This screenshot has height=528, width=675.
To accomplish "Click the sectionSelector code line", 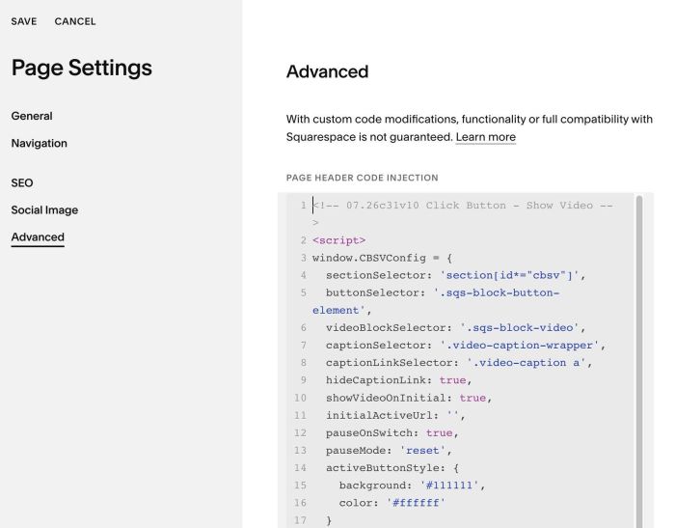I will 455,275.
